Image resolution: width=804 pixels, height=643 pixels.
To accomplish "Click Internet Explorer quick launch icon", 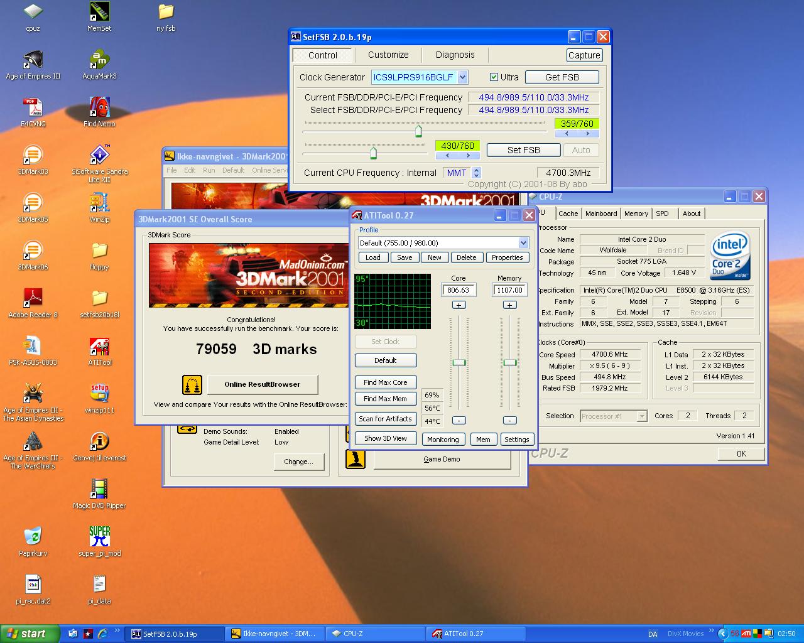I will (x=102, y=634).
